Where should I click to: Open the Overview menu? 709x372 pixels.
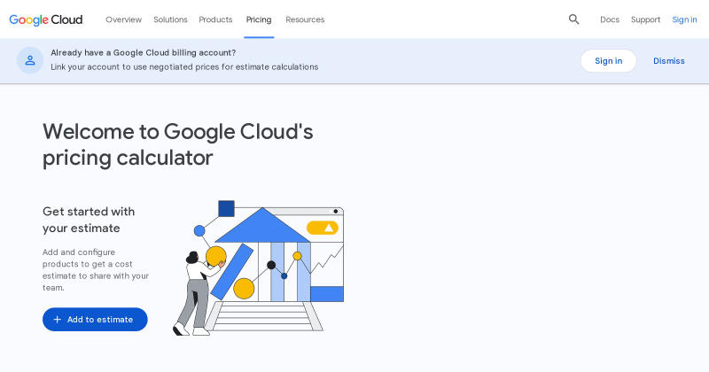pos(123,19)
